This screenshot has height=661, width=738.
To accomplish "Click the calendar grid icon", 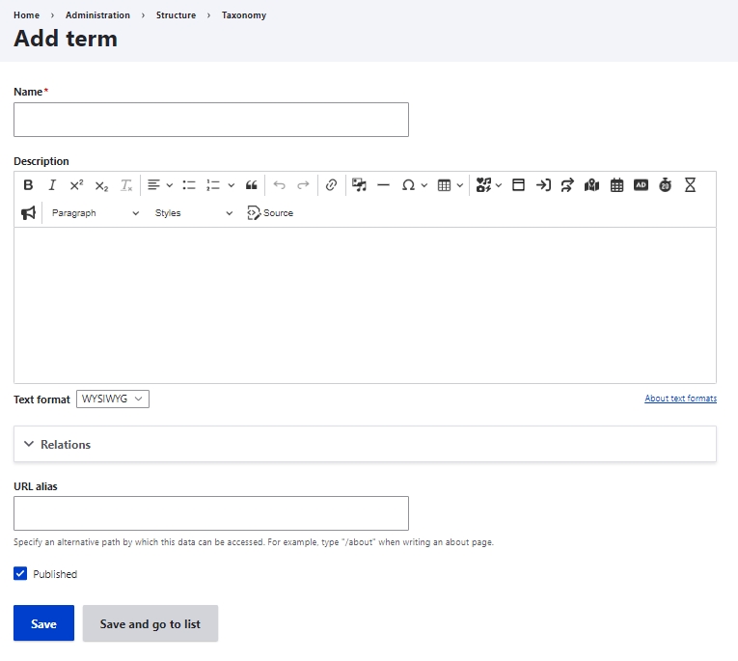I will [x=616, y=185].
